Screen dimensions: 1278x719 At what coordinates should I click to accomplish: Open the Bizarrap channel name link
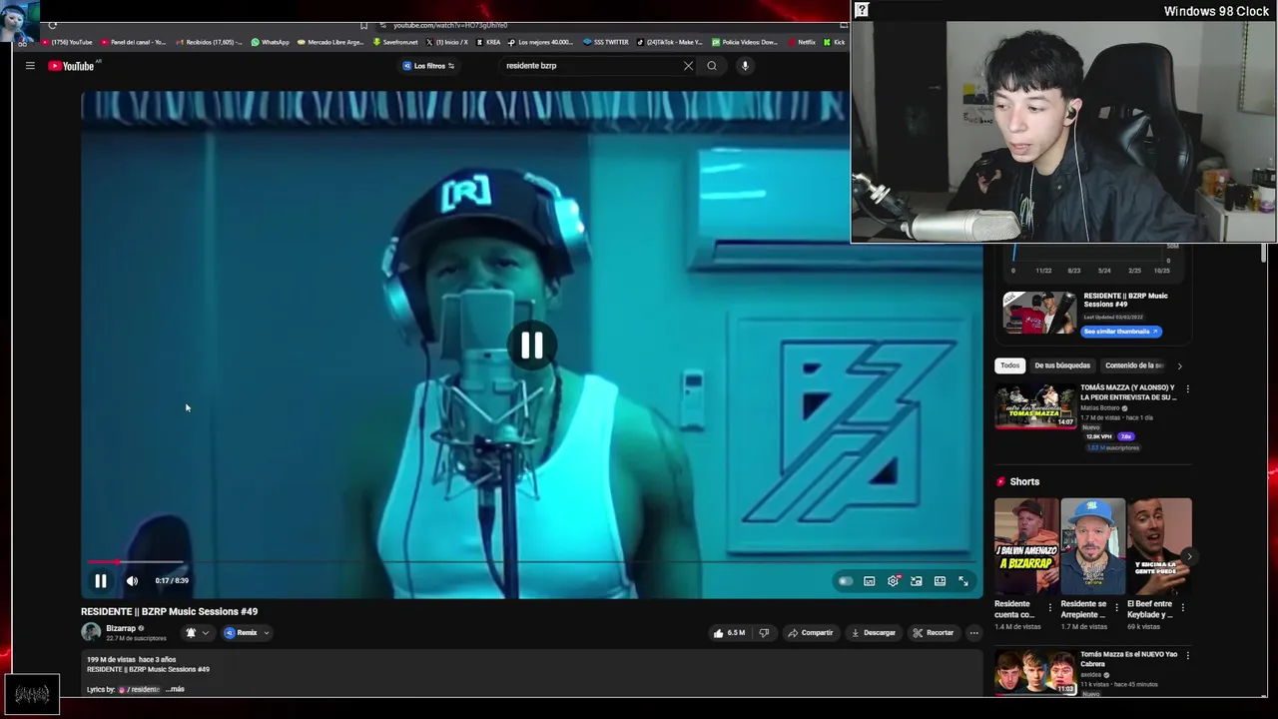121,628
